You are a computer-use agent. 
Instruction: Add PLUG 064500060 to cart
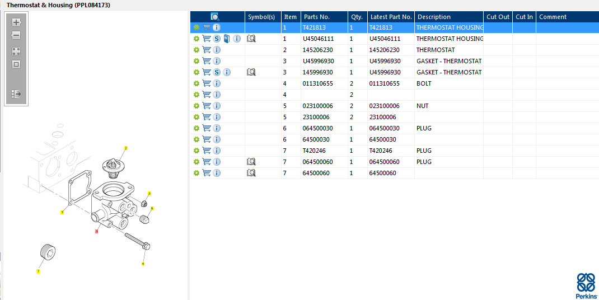[x=207, y=162]
